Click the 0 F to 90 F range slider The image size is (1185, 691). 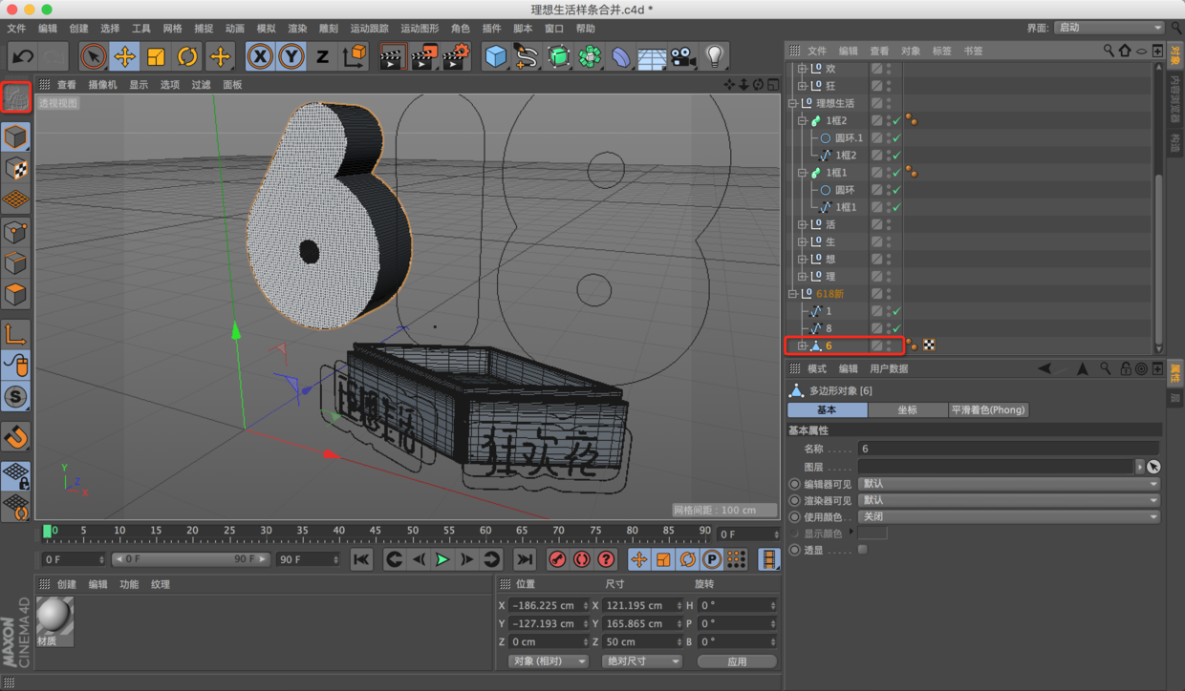pyautogui.click(x=190, y=559)
